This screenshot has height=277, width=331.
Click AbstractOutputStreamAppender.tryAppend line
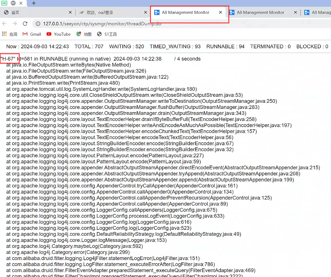pyautogui.click(x=153, y=174)
